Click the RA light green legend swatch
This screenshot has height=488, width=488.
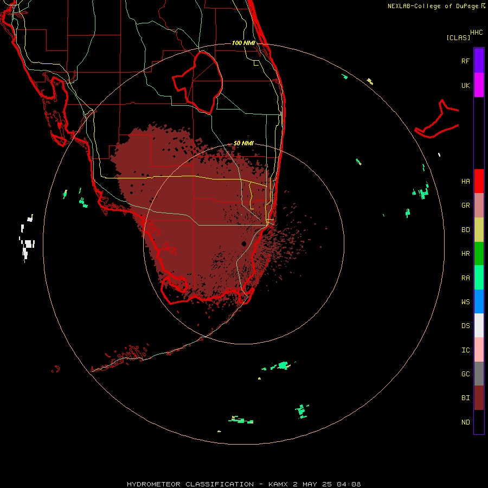(x=479, y=278)
